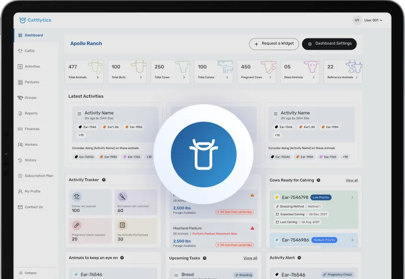
Task: Click the U1 avatar
Action: pos(357,20)
